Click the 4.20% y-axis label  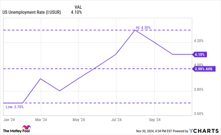(198, 41)
